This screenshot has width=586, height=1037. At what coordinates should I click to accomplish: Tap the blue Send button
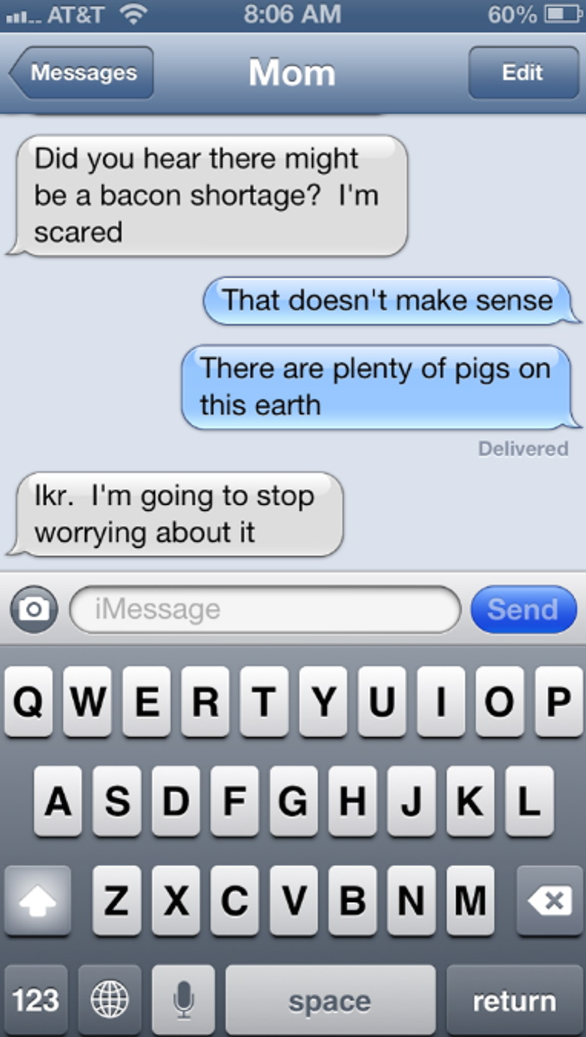pos(524,609)
